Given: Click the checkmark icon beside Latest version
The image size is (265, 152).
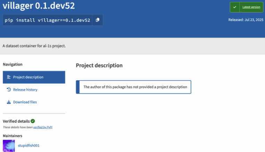Looking at the screenshot, I should 235,7.
